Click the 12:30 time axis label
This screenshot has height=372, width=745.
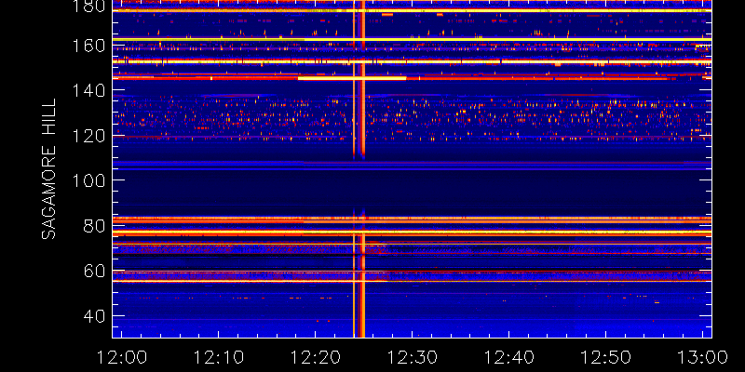412,356
